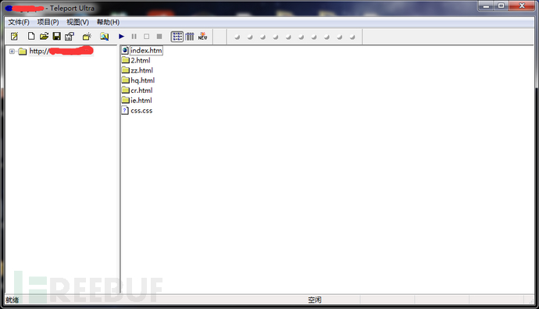Open the 文件(F) menu
The height and width of the screenshot is (309, 539).
pos(19,22)
